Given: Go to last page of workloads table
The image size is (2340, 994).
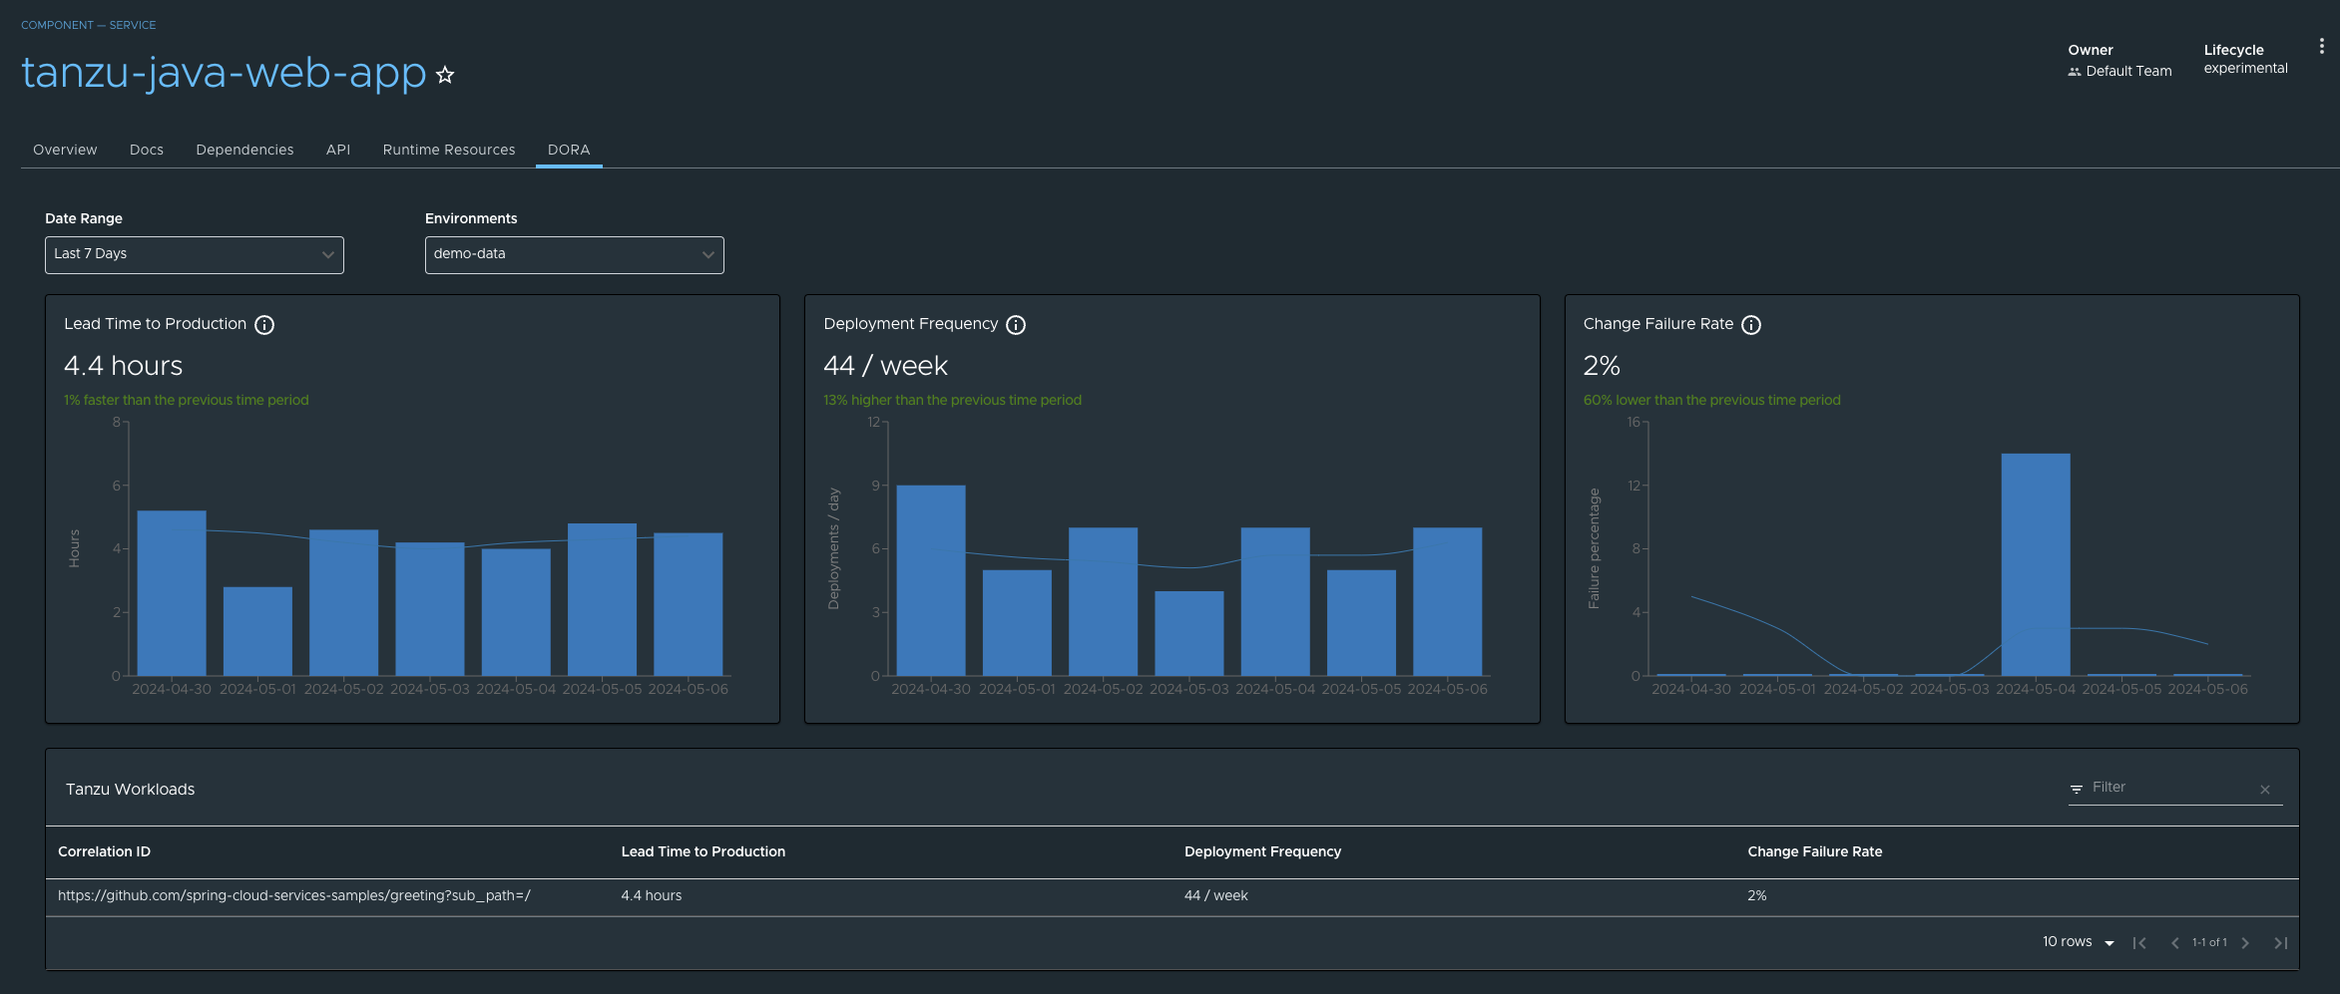Looking at the screenshot, I should pos(2281,943).
